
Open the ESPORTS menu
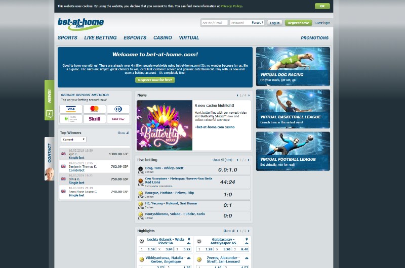135,37
